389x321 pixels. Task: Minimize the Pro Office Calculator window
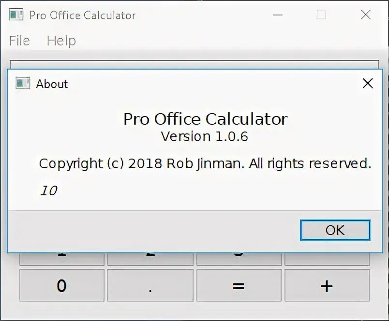(278, 15)
